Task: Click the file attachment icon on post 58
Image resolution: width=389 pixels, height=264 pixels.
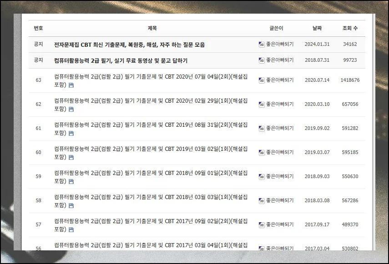Action: (x=71, y=205)
